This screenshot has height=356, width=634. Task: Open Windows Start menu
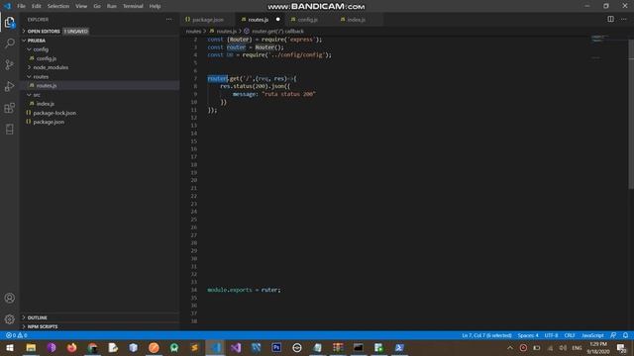coord(10,347)
